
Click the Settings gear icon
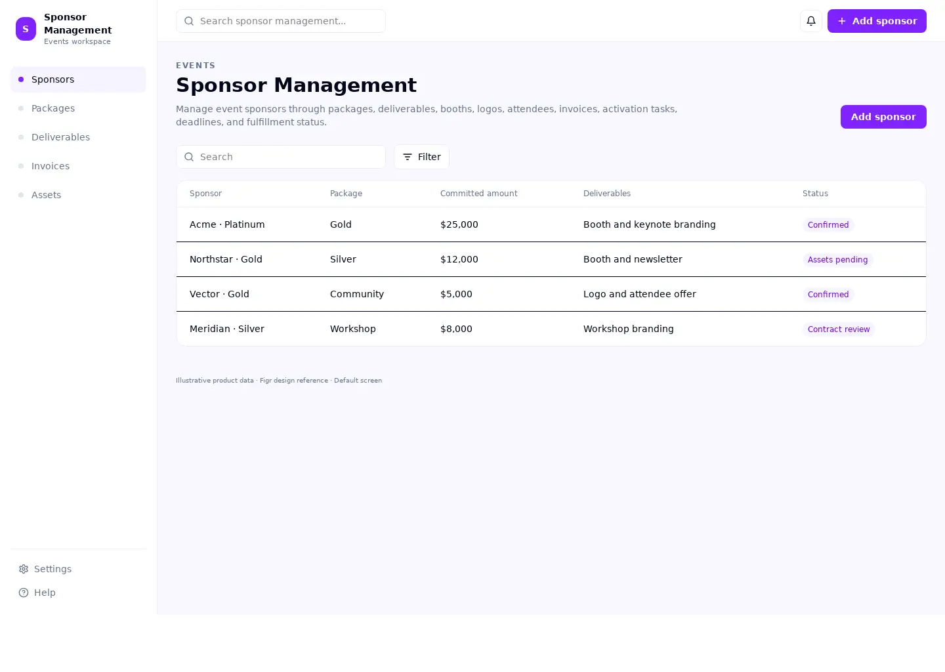[24, 569]
